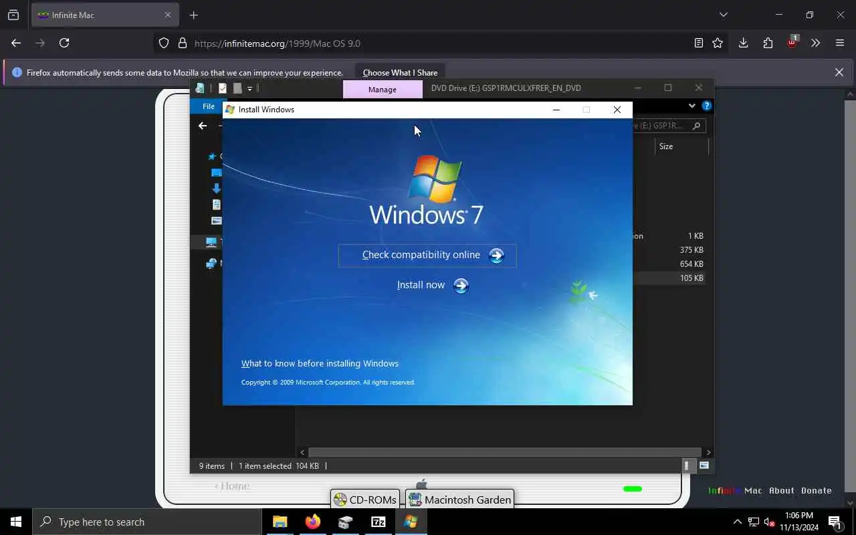Open the About link on Infinite Mac
Viewport: 856px width, 535px height.
point(782,491)
